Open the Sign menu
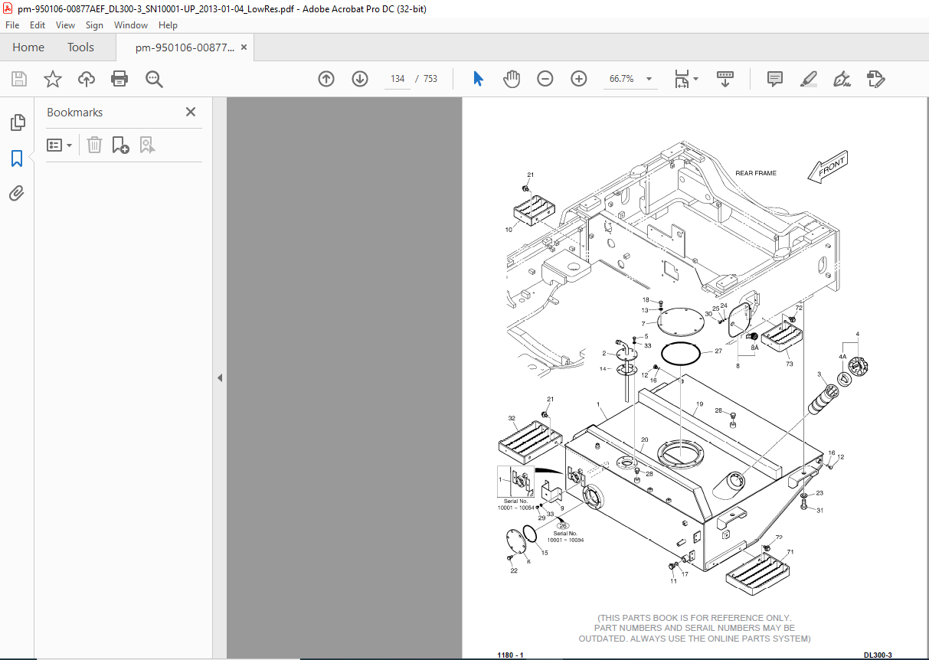The width and height of the screenshot is (929, 660). (94, 25)
